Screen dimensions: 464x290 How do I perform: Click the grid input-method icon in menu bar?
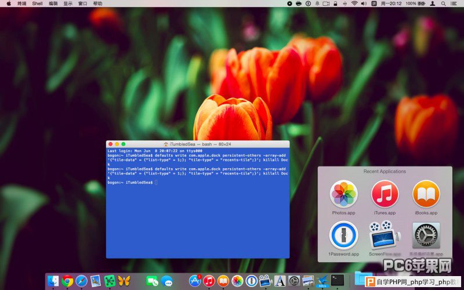tap(374, 3)
